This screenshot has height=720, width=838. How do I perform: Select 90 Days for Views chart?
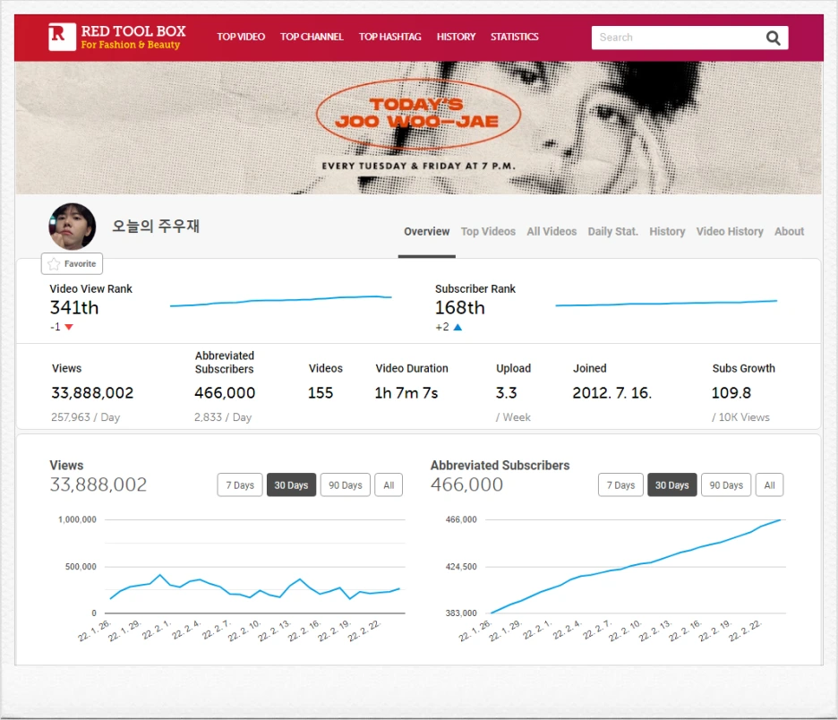(346, 484)
